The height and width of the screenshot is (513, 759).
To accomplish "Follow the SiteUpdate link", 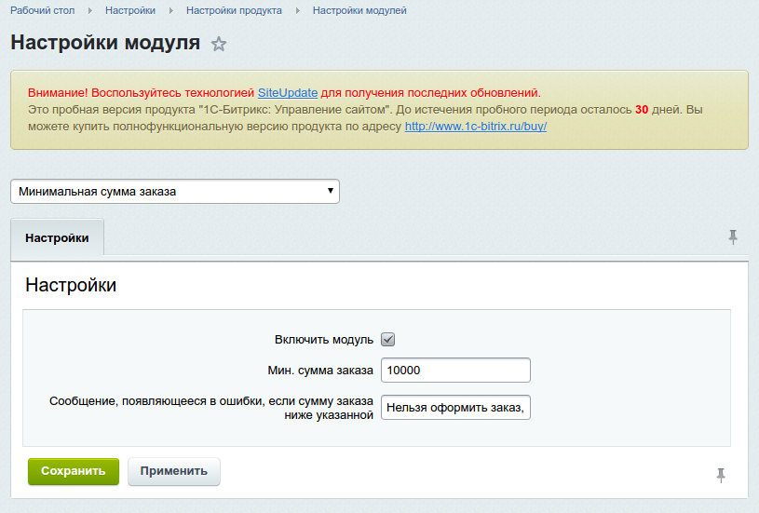I will (288, 93).
